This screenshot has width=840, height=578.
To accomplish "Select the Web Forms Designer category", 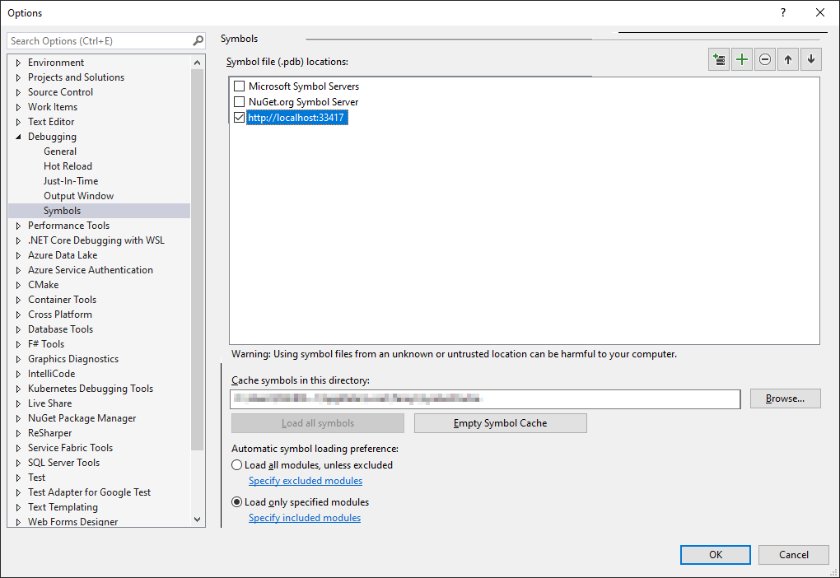I will [72, 521].
